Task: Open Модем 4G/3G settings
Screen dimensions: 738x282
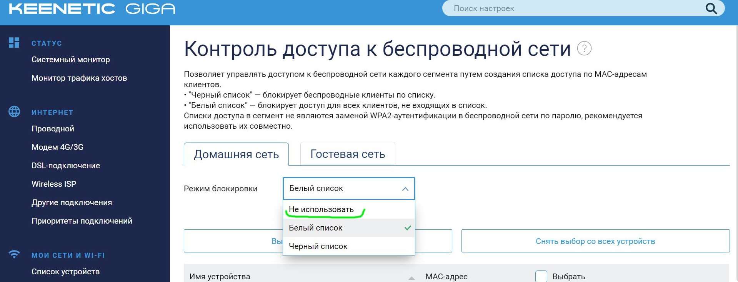Action: tap(57, 147)
